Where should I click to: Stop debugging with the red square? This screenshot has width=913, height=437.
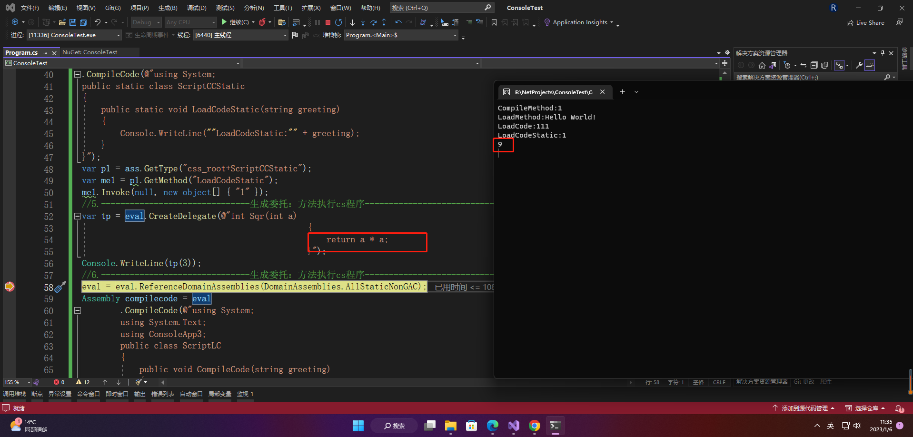tap(328, 22)
